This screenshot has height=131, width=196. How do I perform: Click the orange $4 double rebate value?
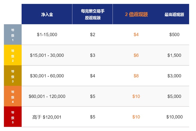tap(136, 35)
